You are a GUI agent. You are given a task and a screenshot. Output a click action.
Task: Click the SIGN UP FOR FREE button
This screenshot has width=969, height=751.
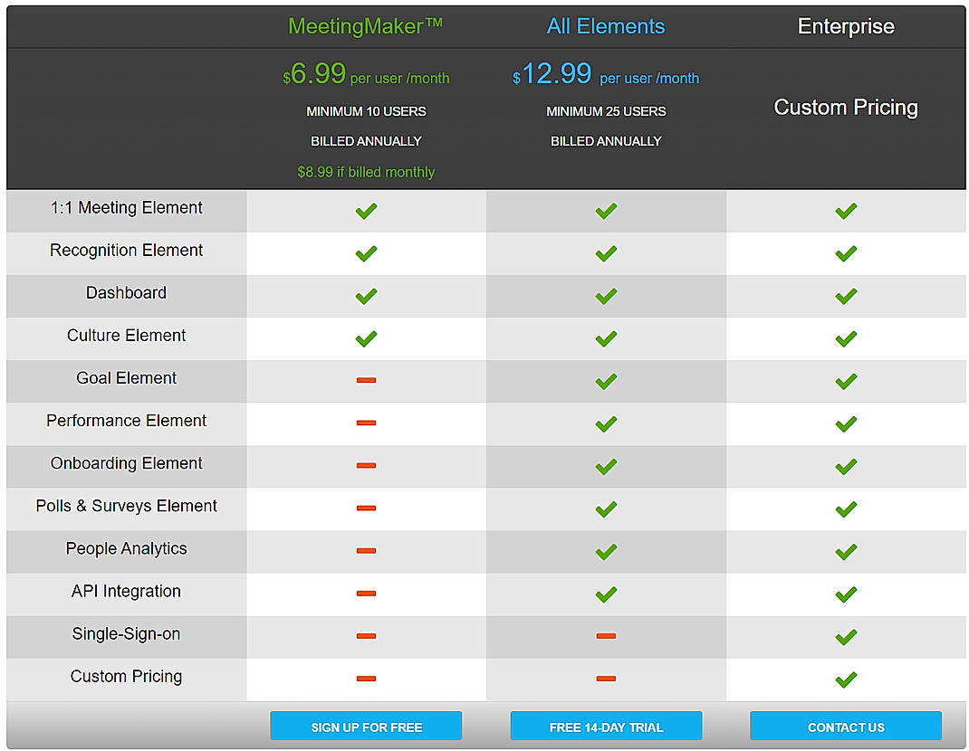click(366, 726)
